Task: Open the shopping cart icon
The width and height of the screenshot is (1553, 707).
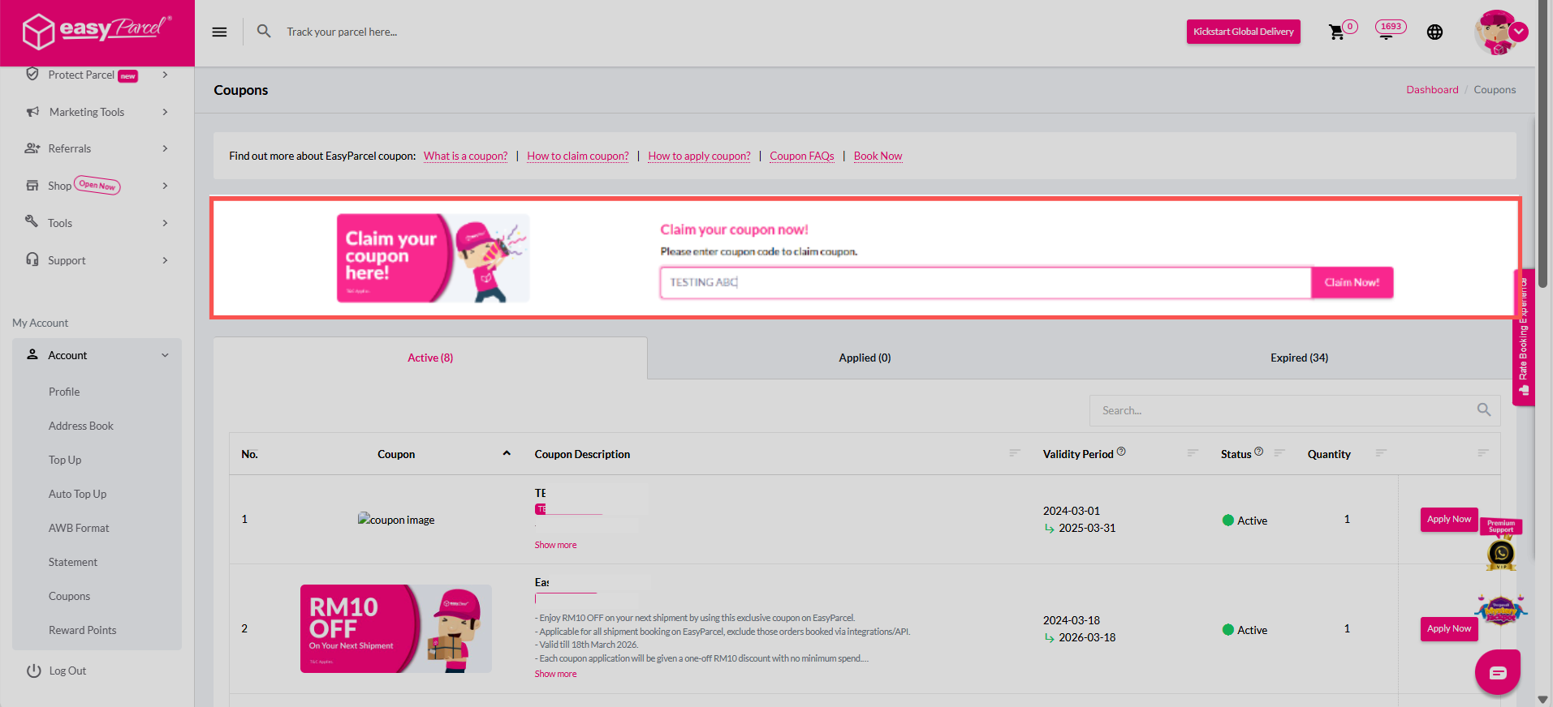Action: 1336,32
